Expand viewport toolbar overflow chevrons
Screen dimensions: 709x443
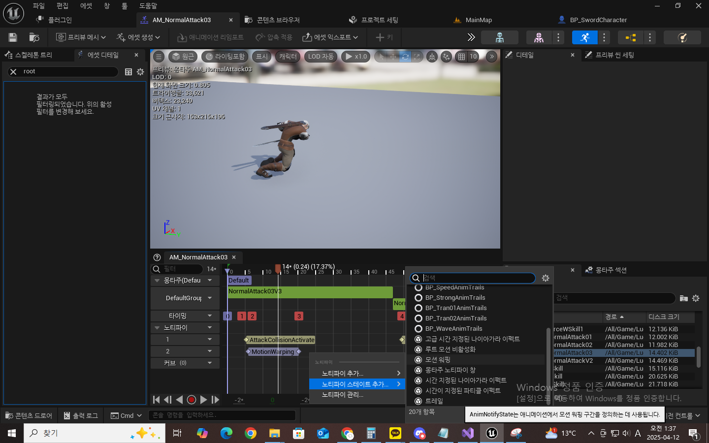[x=491, y=57]
